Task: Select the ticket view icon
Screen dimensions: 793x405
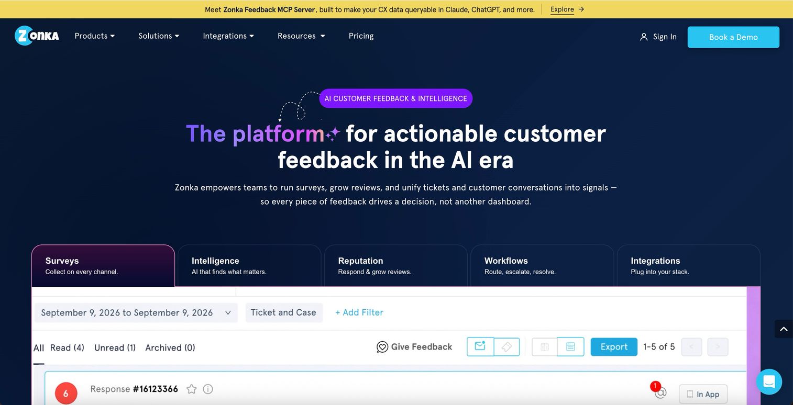Action: [506, 346]
